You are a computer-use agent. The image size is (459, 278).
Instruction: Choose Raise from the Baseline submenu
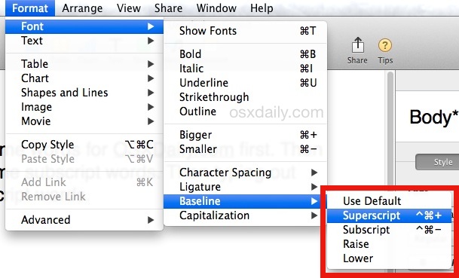point(390,244)
